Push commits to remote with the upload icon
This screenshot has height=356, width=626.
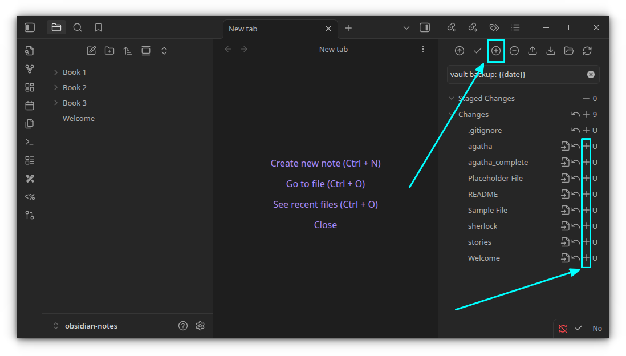point(532,51)
